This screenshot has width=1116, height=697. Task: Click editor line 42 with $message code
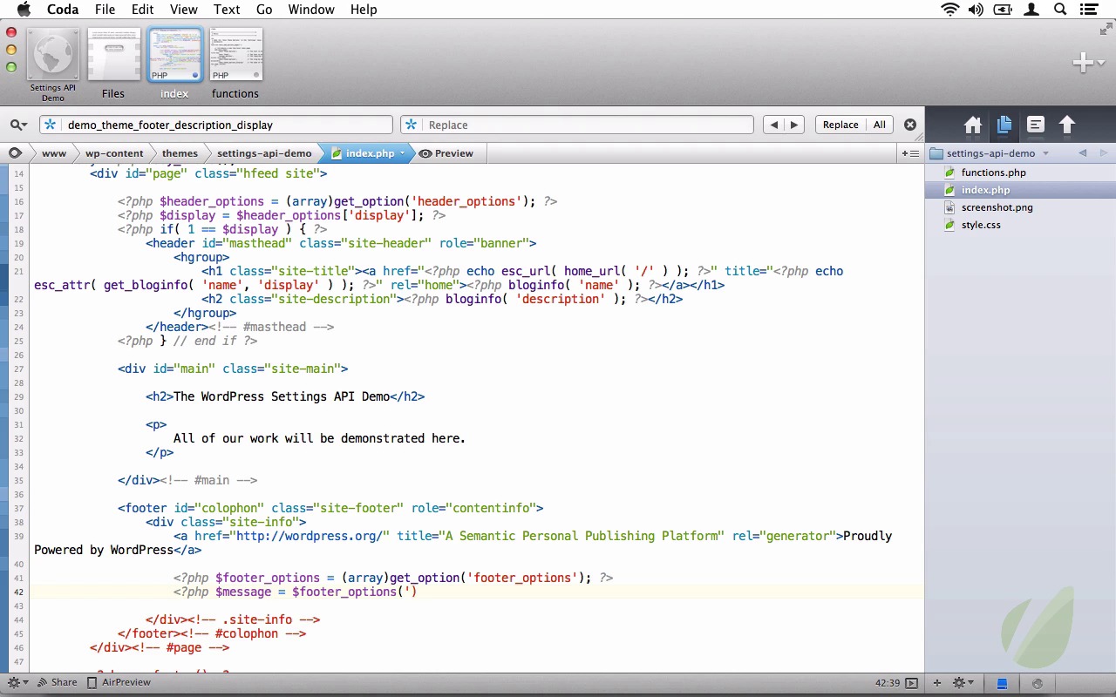coord(477,592)
